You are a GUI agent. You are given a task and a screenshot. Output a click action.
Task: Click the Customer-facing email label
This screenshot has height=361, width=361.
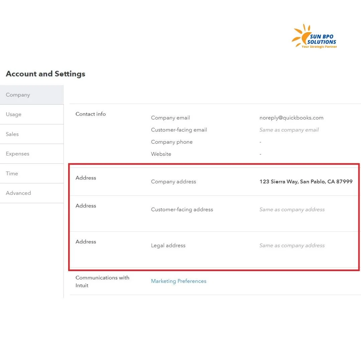tap(179, 130)
